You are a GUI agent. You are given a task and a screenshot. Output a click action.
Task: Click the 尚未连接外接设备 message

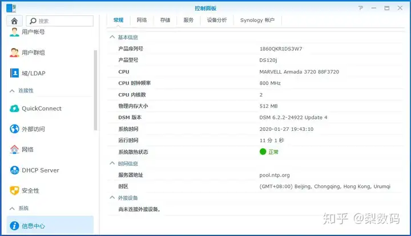[139, 209]
